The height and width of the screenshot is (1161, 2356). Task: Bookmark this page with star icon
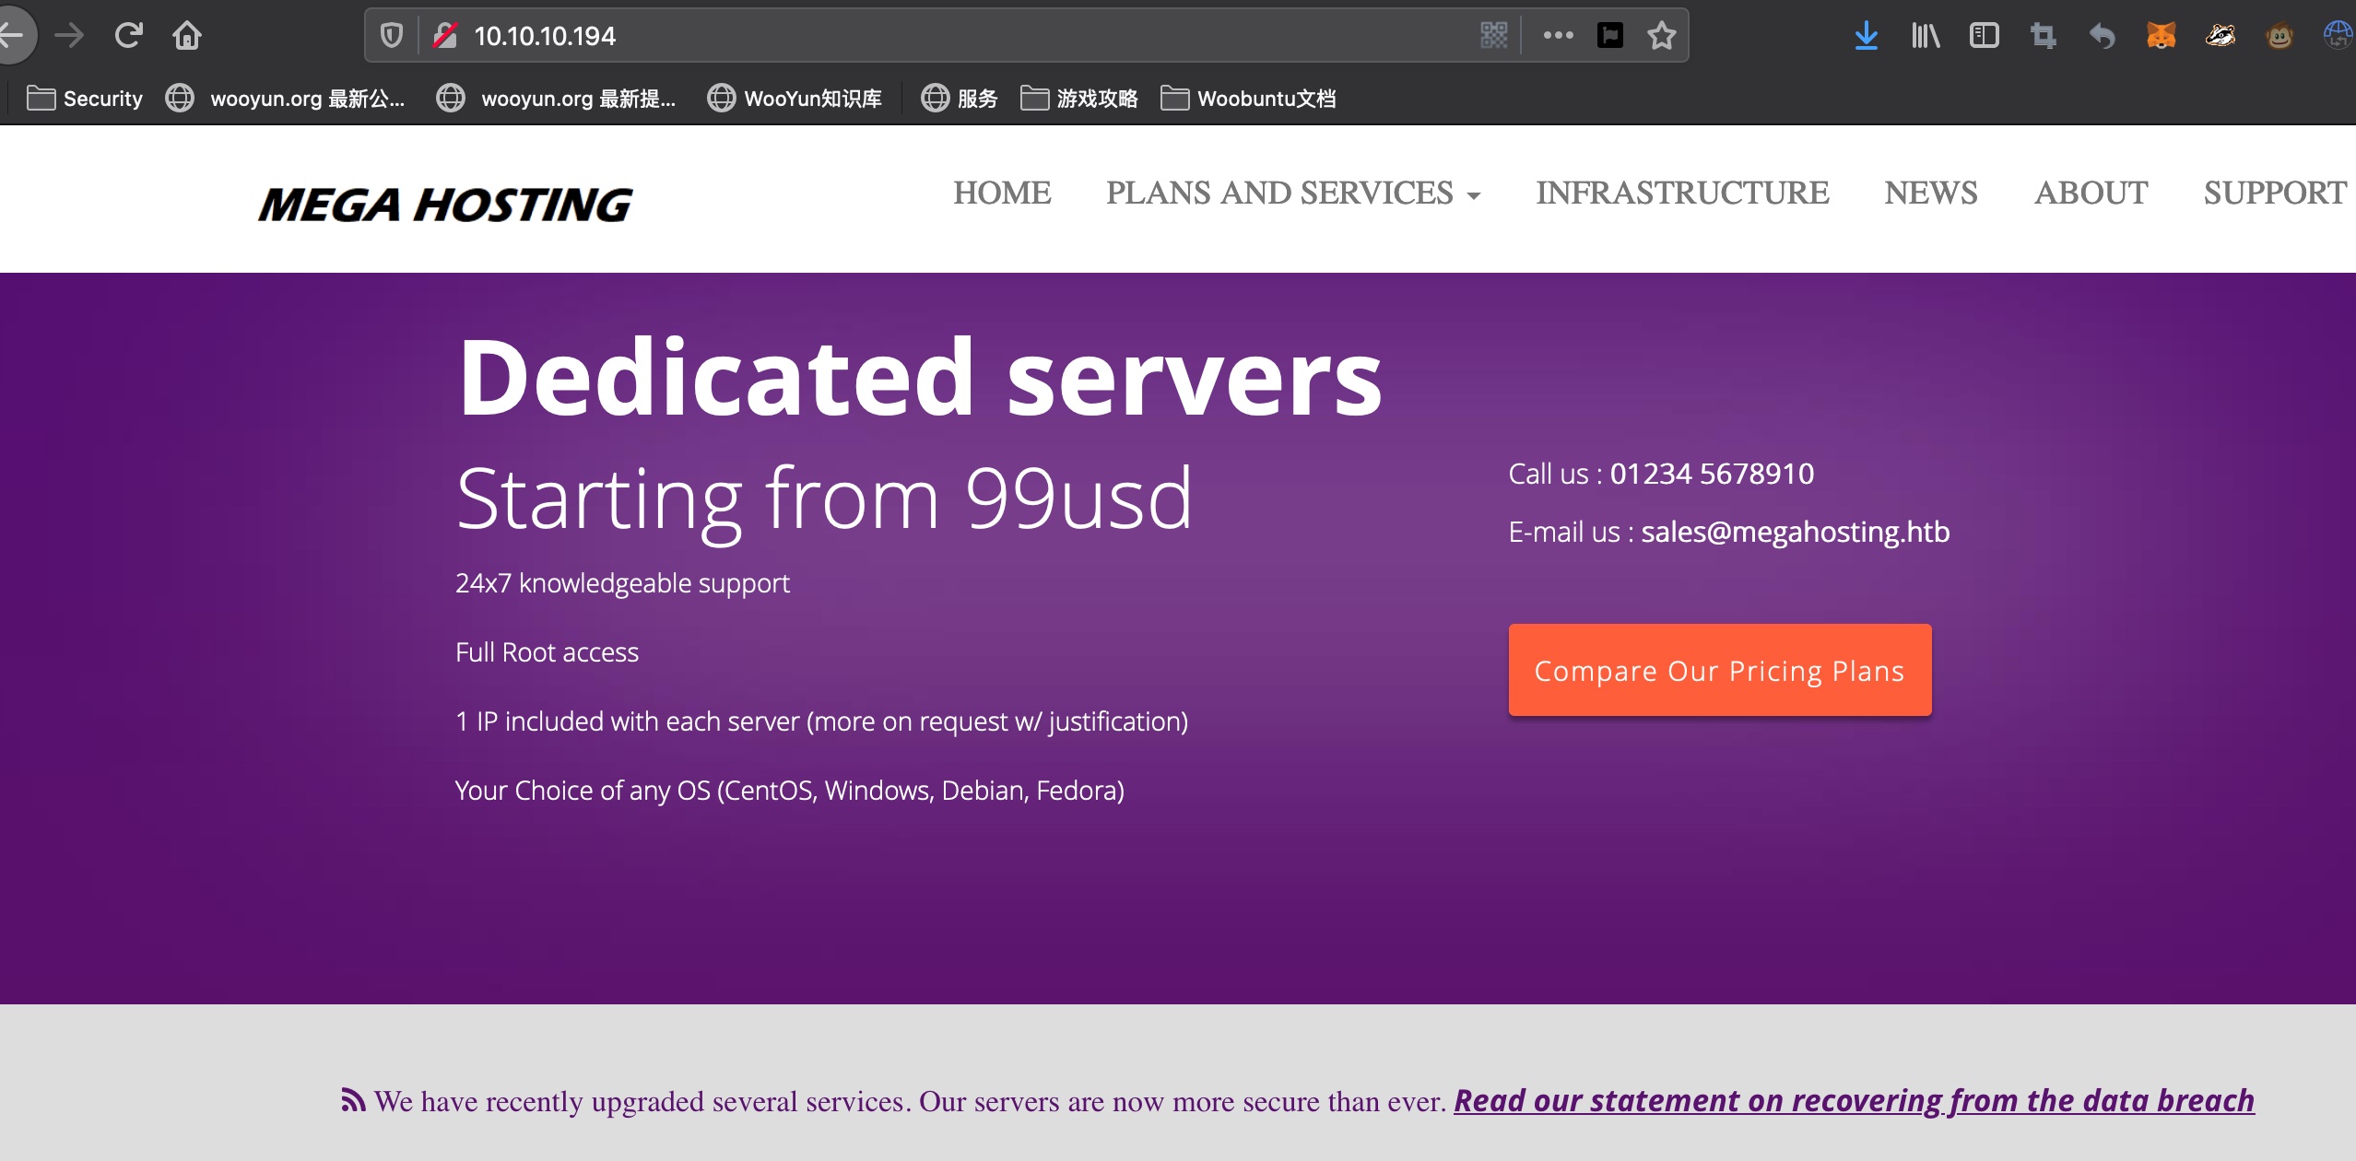1662,36
